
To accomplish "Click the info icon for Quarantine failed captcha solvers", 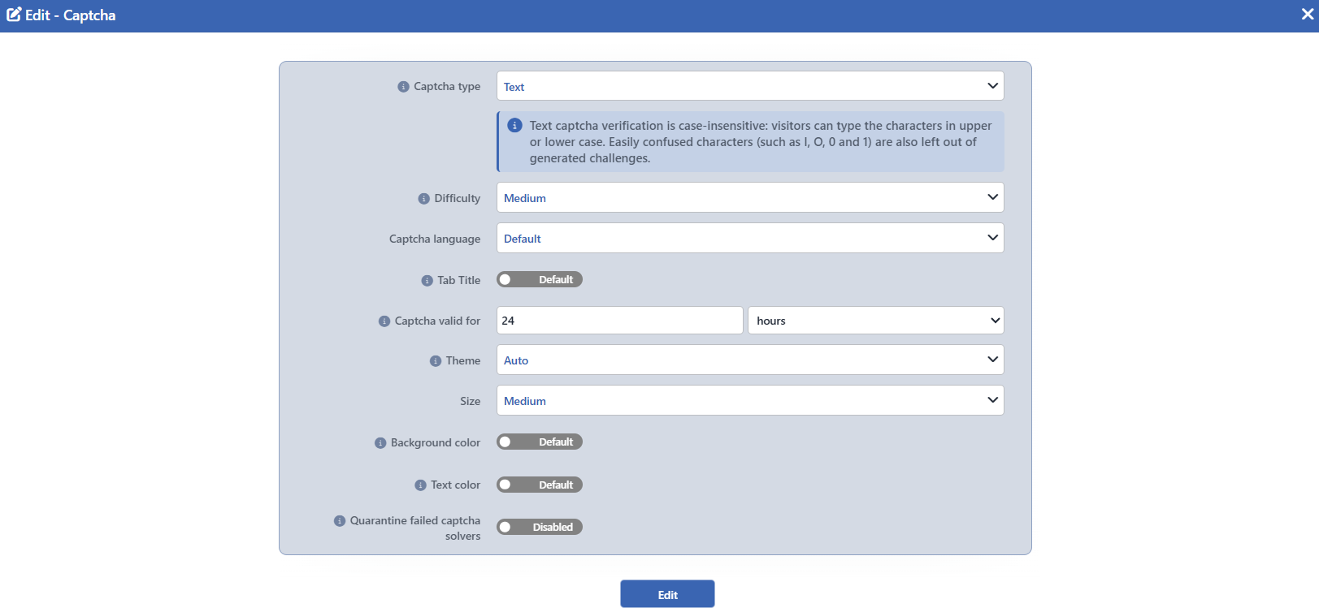I will pyautogui.click(x=340, y=521).
